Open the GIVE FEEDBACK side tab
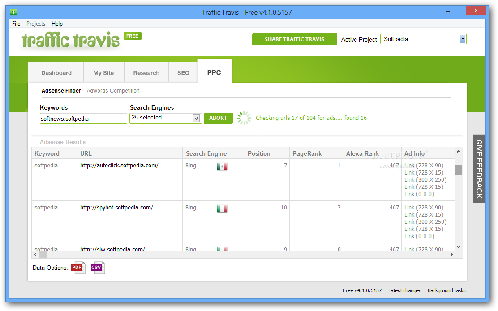The width and height of the screenshot is (498, 311). coord(479,169)
